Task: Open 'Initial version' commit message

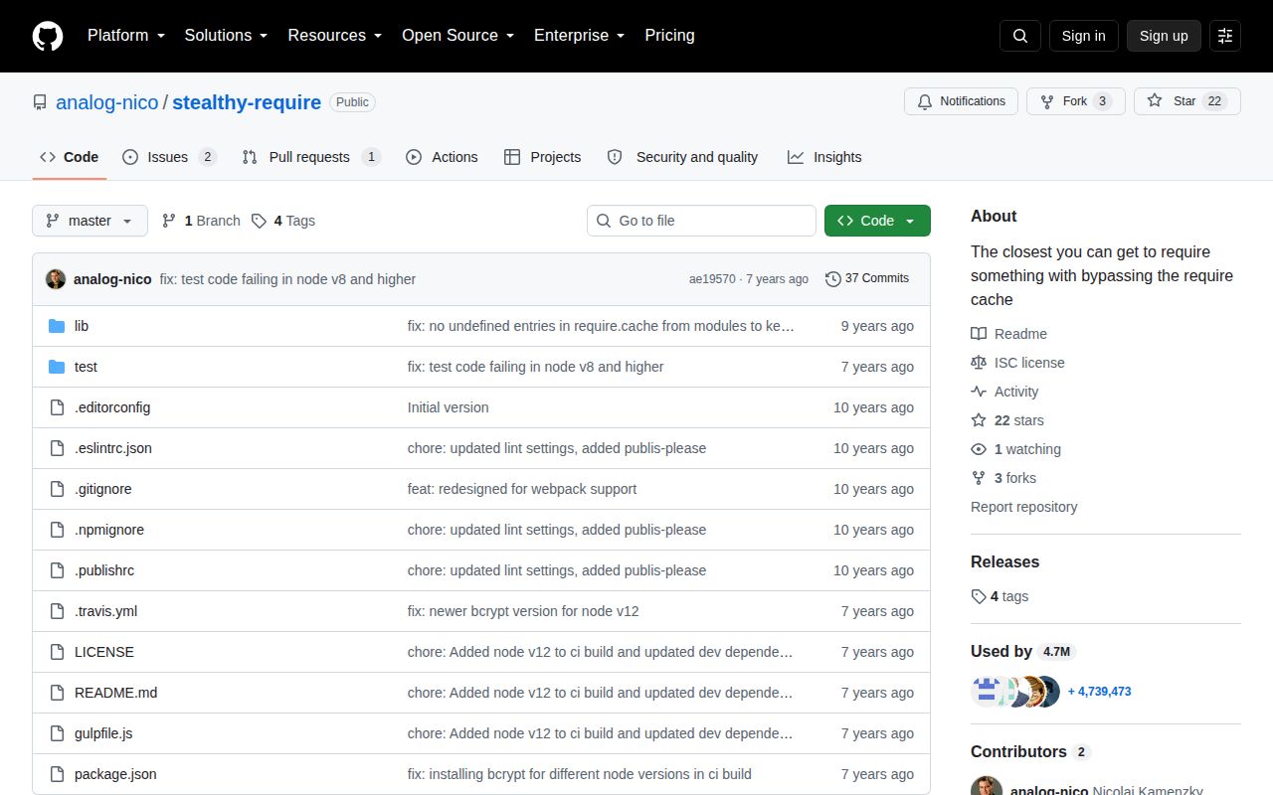Action: pos(449,407)
